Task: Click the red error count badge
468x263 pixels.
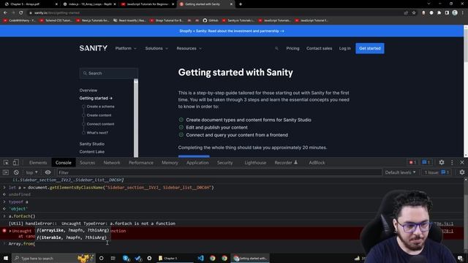Action: (412, 162)
